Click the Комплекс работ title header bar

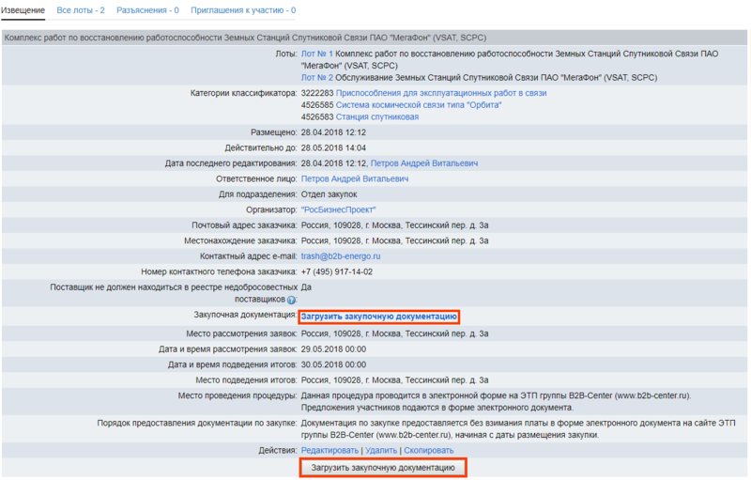coord(375,39)
